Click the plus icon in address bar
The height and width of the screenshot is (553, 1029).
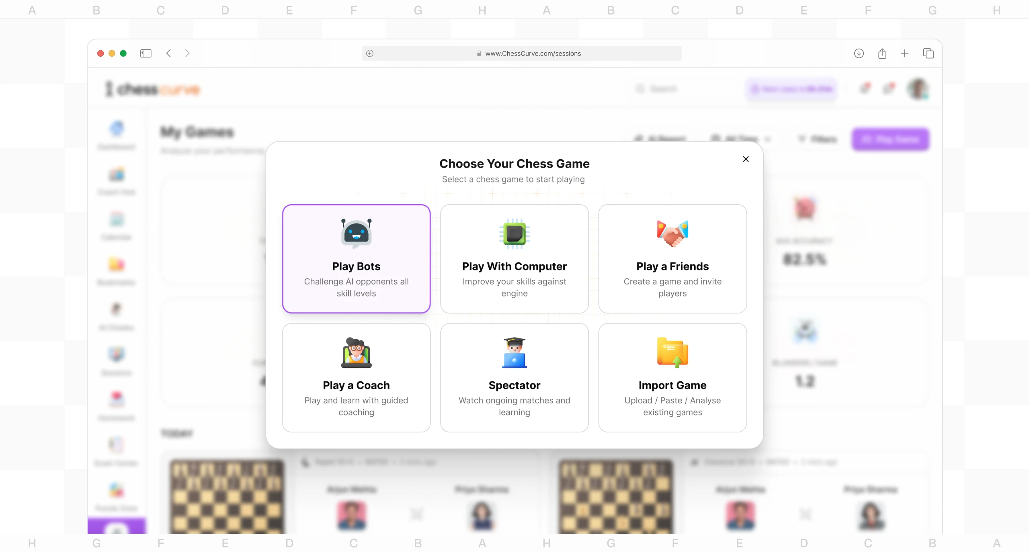click(370, 53)
